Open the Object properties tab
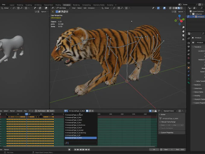This screenshot has width=205, height=154. 189,68
